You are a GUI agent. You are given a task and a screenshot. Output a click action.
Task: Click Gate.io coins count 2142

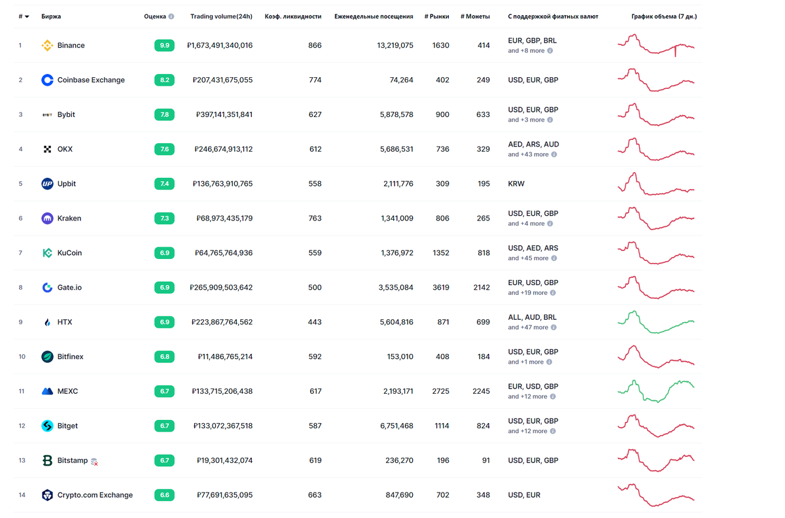tap(481, 288)
